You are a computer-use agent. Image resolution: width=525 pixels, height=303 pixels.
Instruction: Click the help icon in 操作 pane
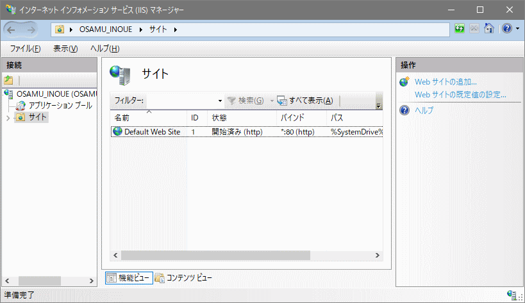[404, 110]
